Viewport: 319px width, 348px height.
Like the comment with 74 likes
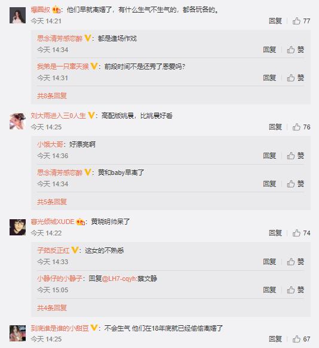click(301, 233)
